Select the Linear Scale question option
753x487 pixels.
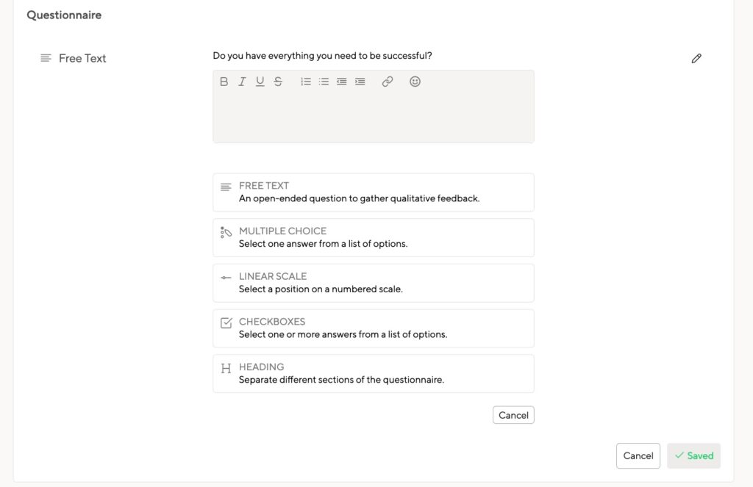373,283
